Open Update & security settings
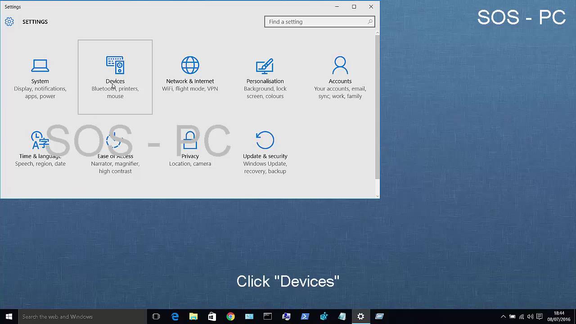The image size is (576, 324). tap(265, 152)
